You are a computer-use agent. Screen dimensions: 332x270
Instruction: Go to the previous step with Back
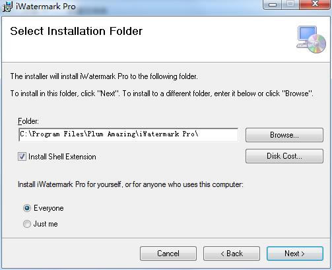pyautogui.click(x=232, y=254)
